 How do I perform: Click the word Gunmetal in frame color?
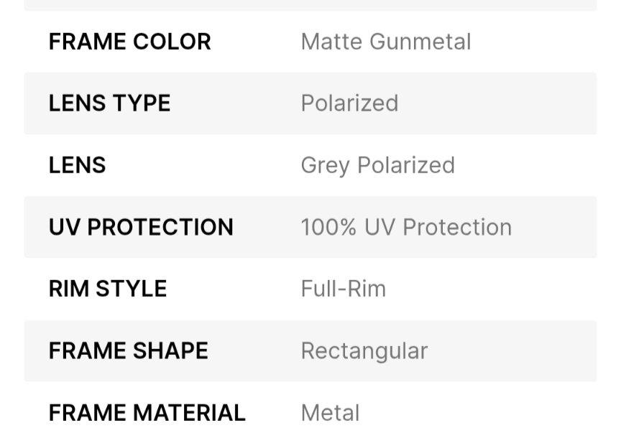420,42
